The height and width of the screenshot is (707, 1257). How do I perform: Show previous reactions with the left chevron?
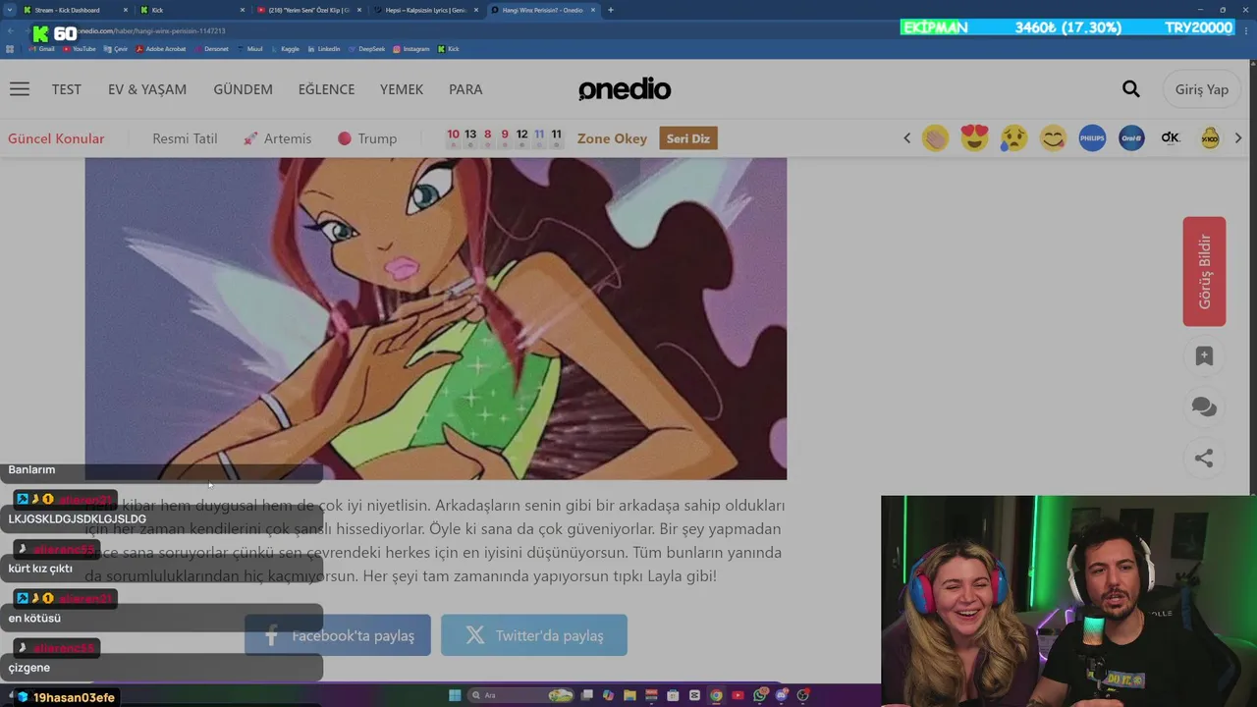[x=906, y=138]
